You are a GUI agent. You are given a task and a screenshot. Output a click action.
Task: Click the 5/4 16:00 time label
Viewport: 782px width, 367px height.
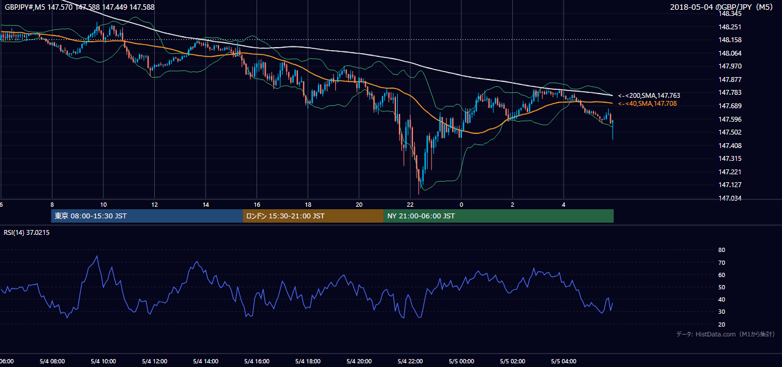[x=256, y=361]
